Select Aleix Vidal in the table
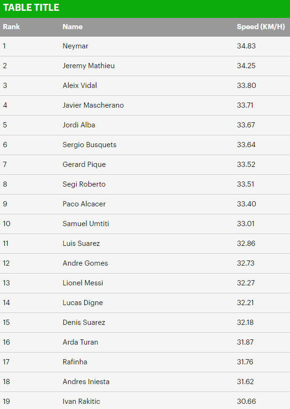 point(80,86)
